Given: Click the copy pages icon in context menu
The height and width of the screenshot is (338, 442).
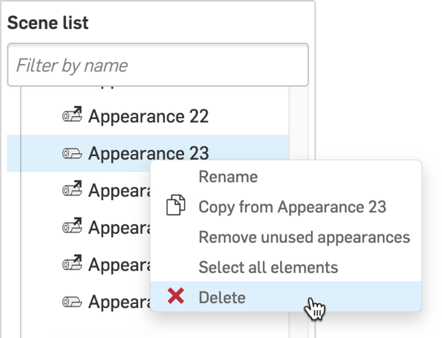Looking at the screenshot, I should [x=176, y=205].
